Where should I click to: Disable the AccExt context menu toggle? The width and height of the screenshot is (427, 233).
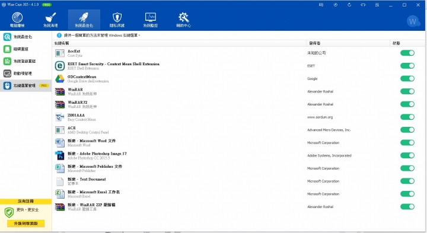tap(407, 53)
